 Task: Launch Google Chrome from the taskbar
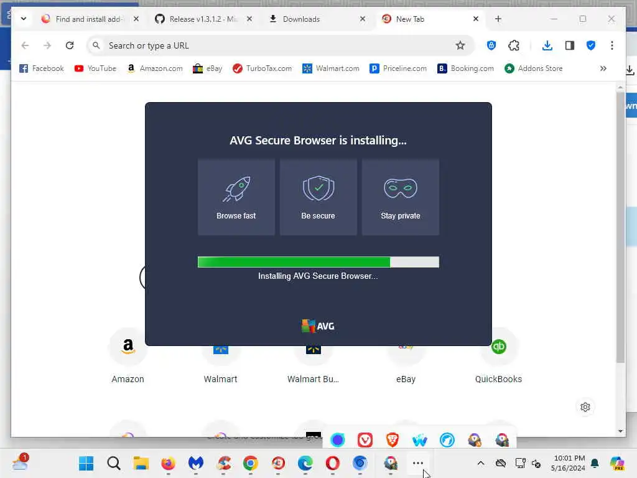click(251, 463)
